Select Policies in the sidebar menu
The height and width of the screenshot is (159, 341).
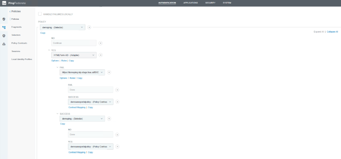click(15, 19)
